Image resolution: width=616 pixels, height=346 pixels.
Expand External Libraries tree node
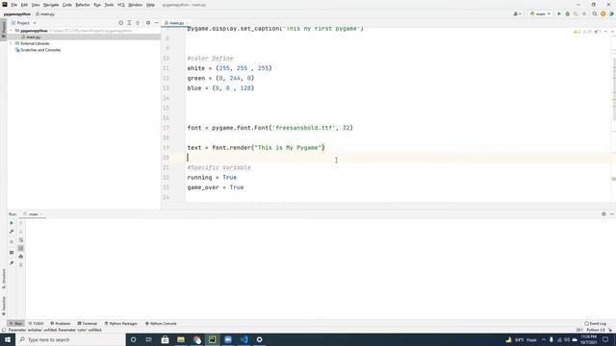click(12, 43)
